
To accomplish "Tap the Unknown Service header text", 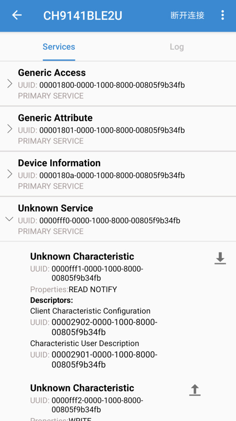I will pos(56,208).
